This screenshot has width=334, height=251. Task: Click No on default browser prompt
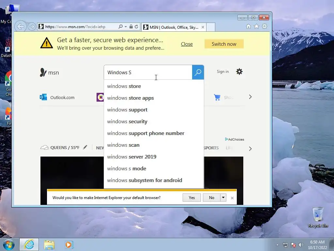(211, 198)
